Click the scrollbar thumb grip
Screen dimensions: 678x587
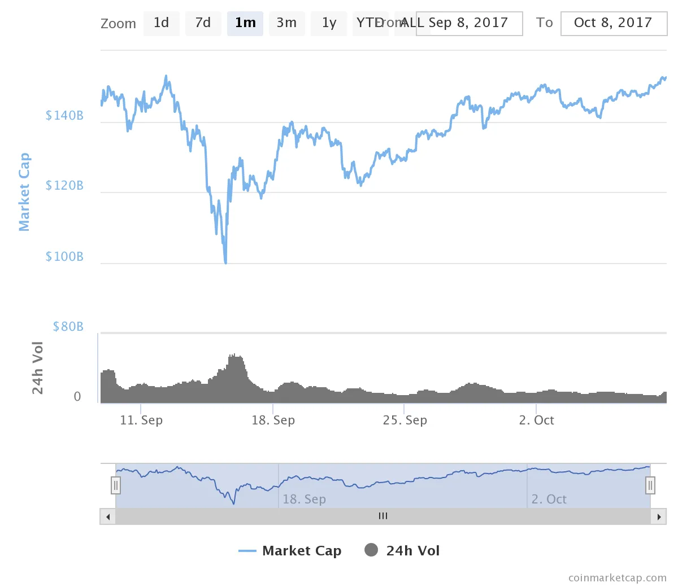point(383,516)
